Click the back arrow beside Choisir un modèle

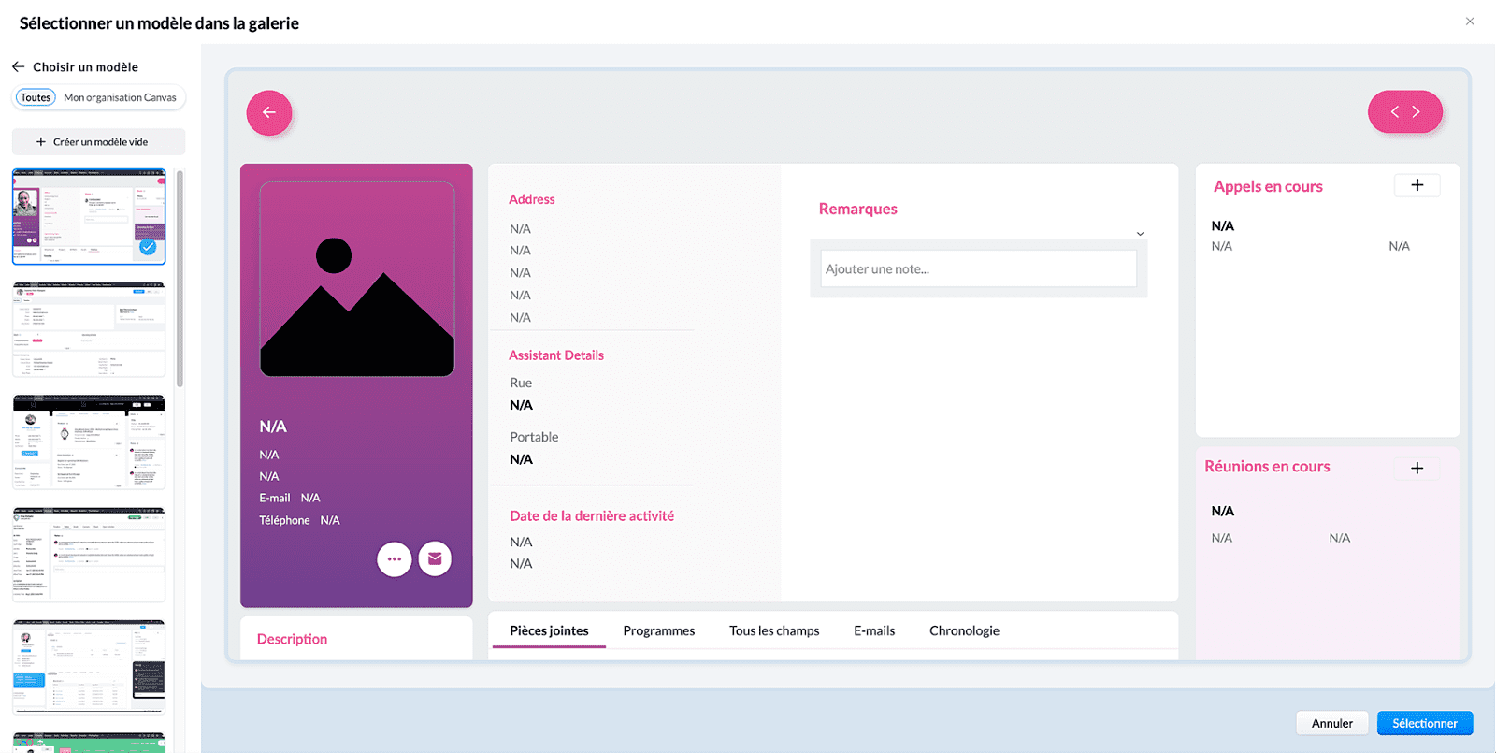18,66
